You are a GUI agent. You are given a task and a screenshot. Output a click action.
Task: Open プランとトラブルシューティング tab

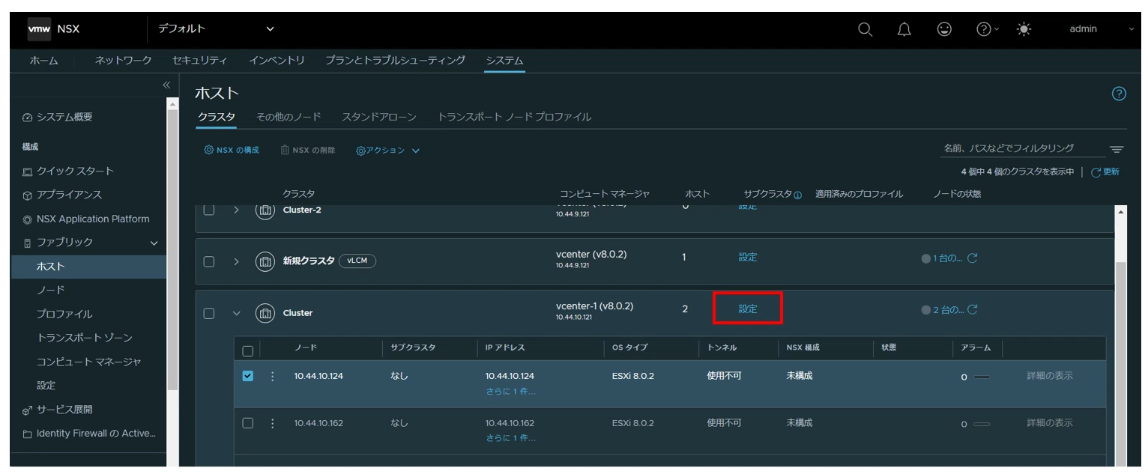[395, 61]
